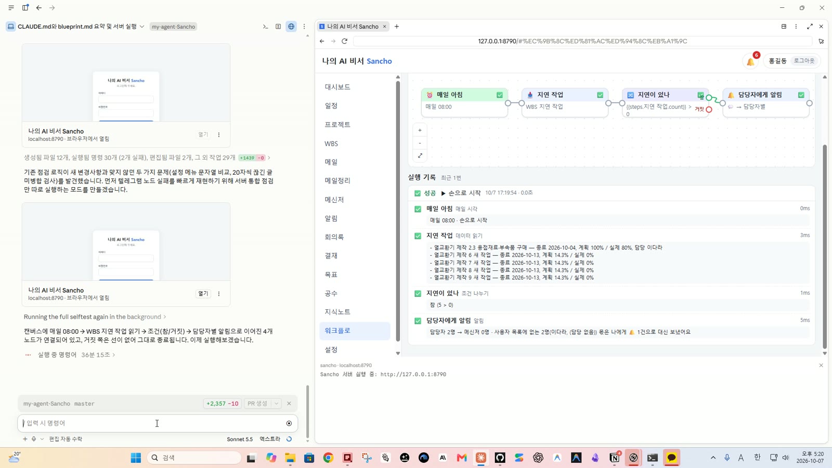Select '워크플로' in the Sancho sidebar

click(355, 331)
